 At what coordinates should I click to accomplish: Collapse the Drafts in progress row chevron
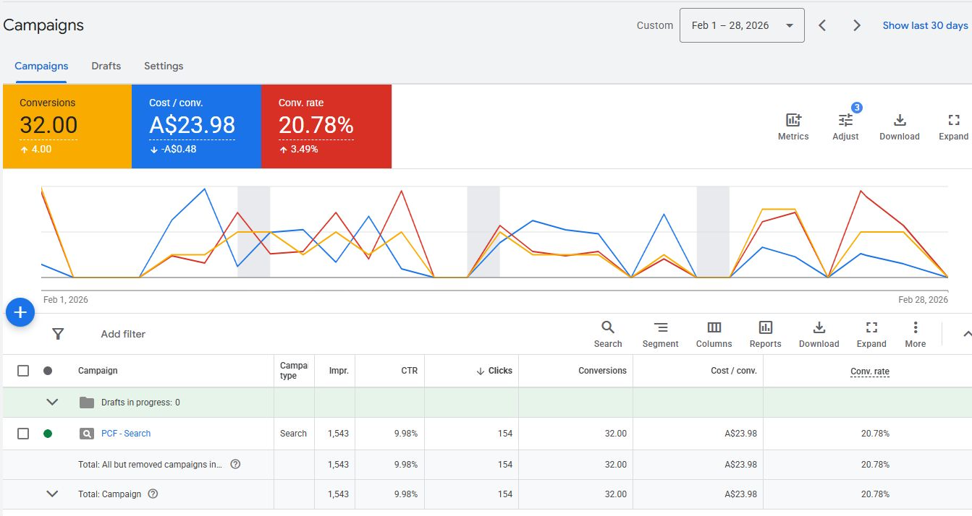tap(52, 403)
